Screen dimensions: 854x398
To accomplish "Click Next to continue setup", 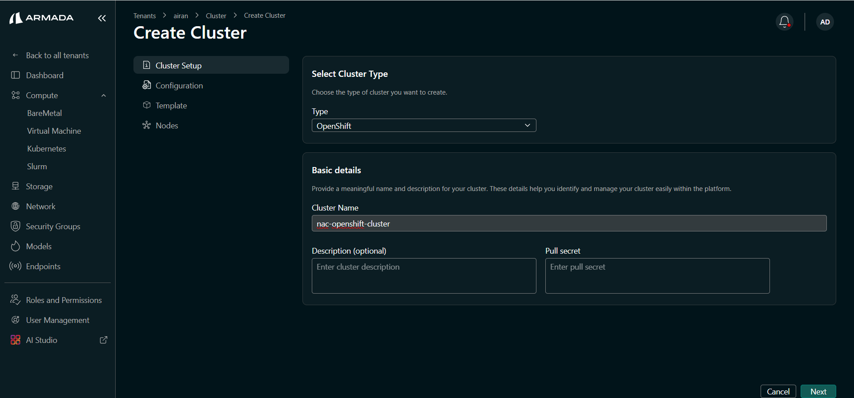I will click(818, 391).
